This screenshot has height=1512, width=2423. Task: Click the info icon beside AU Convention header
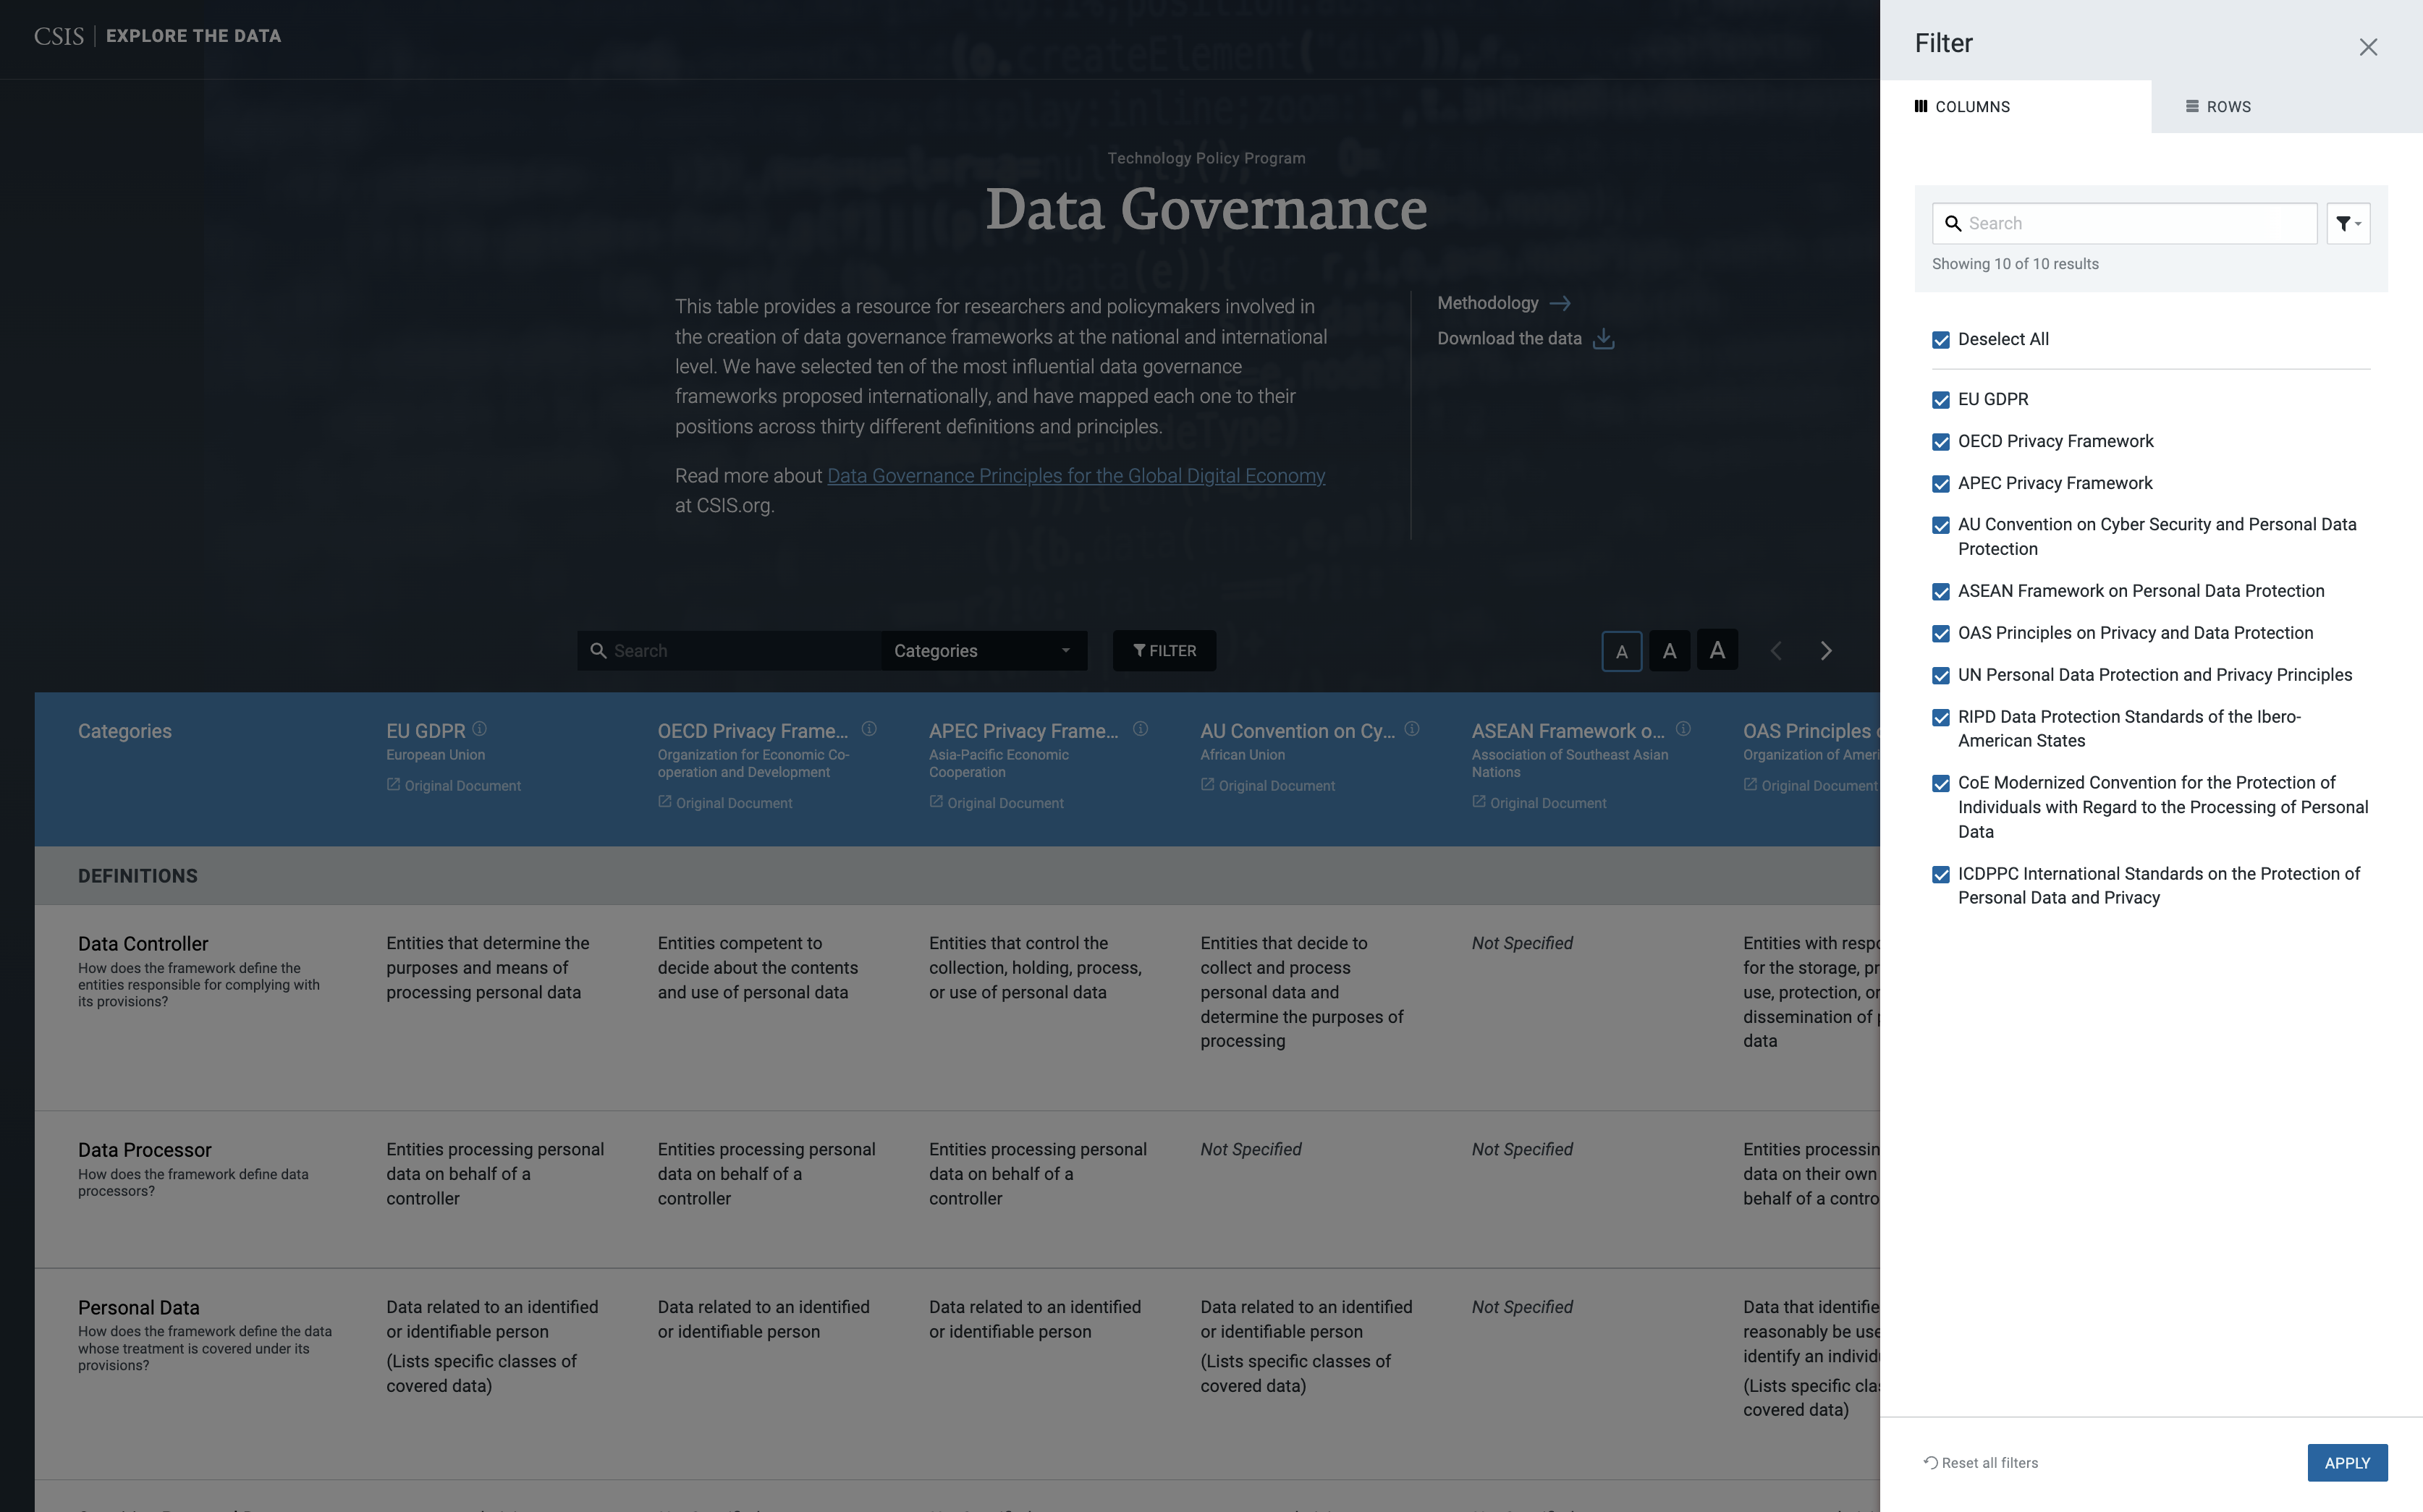[1411, 729]
